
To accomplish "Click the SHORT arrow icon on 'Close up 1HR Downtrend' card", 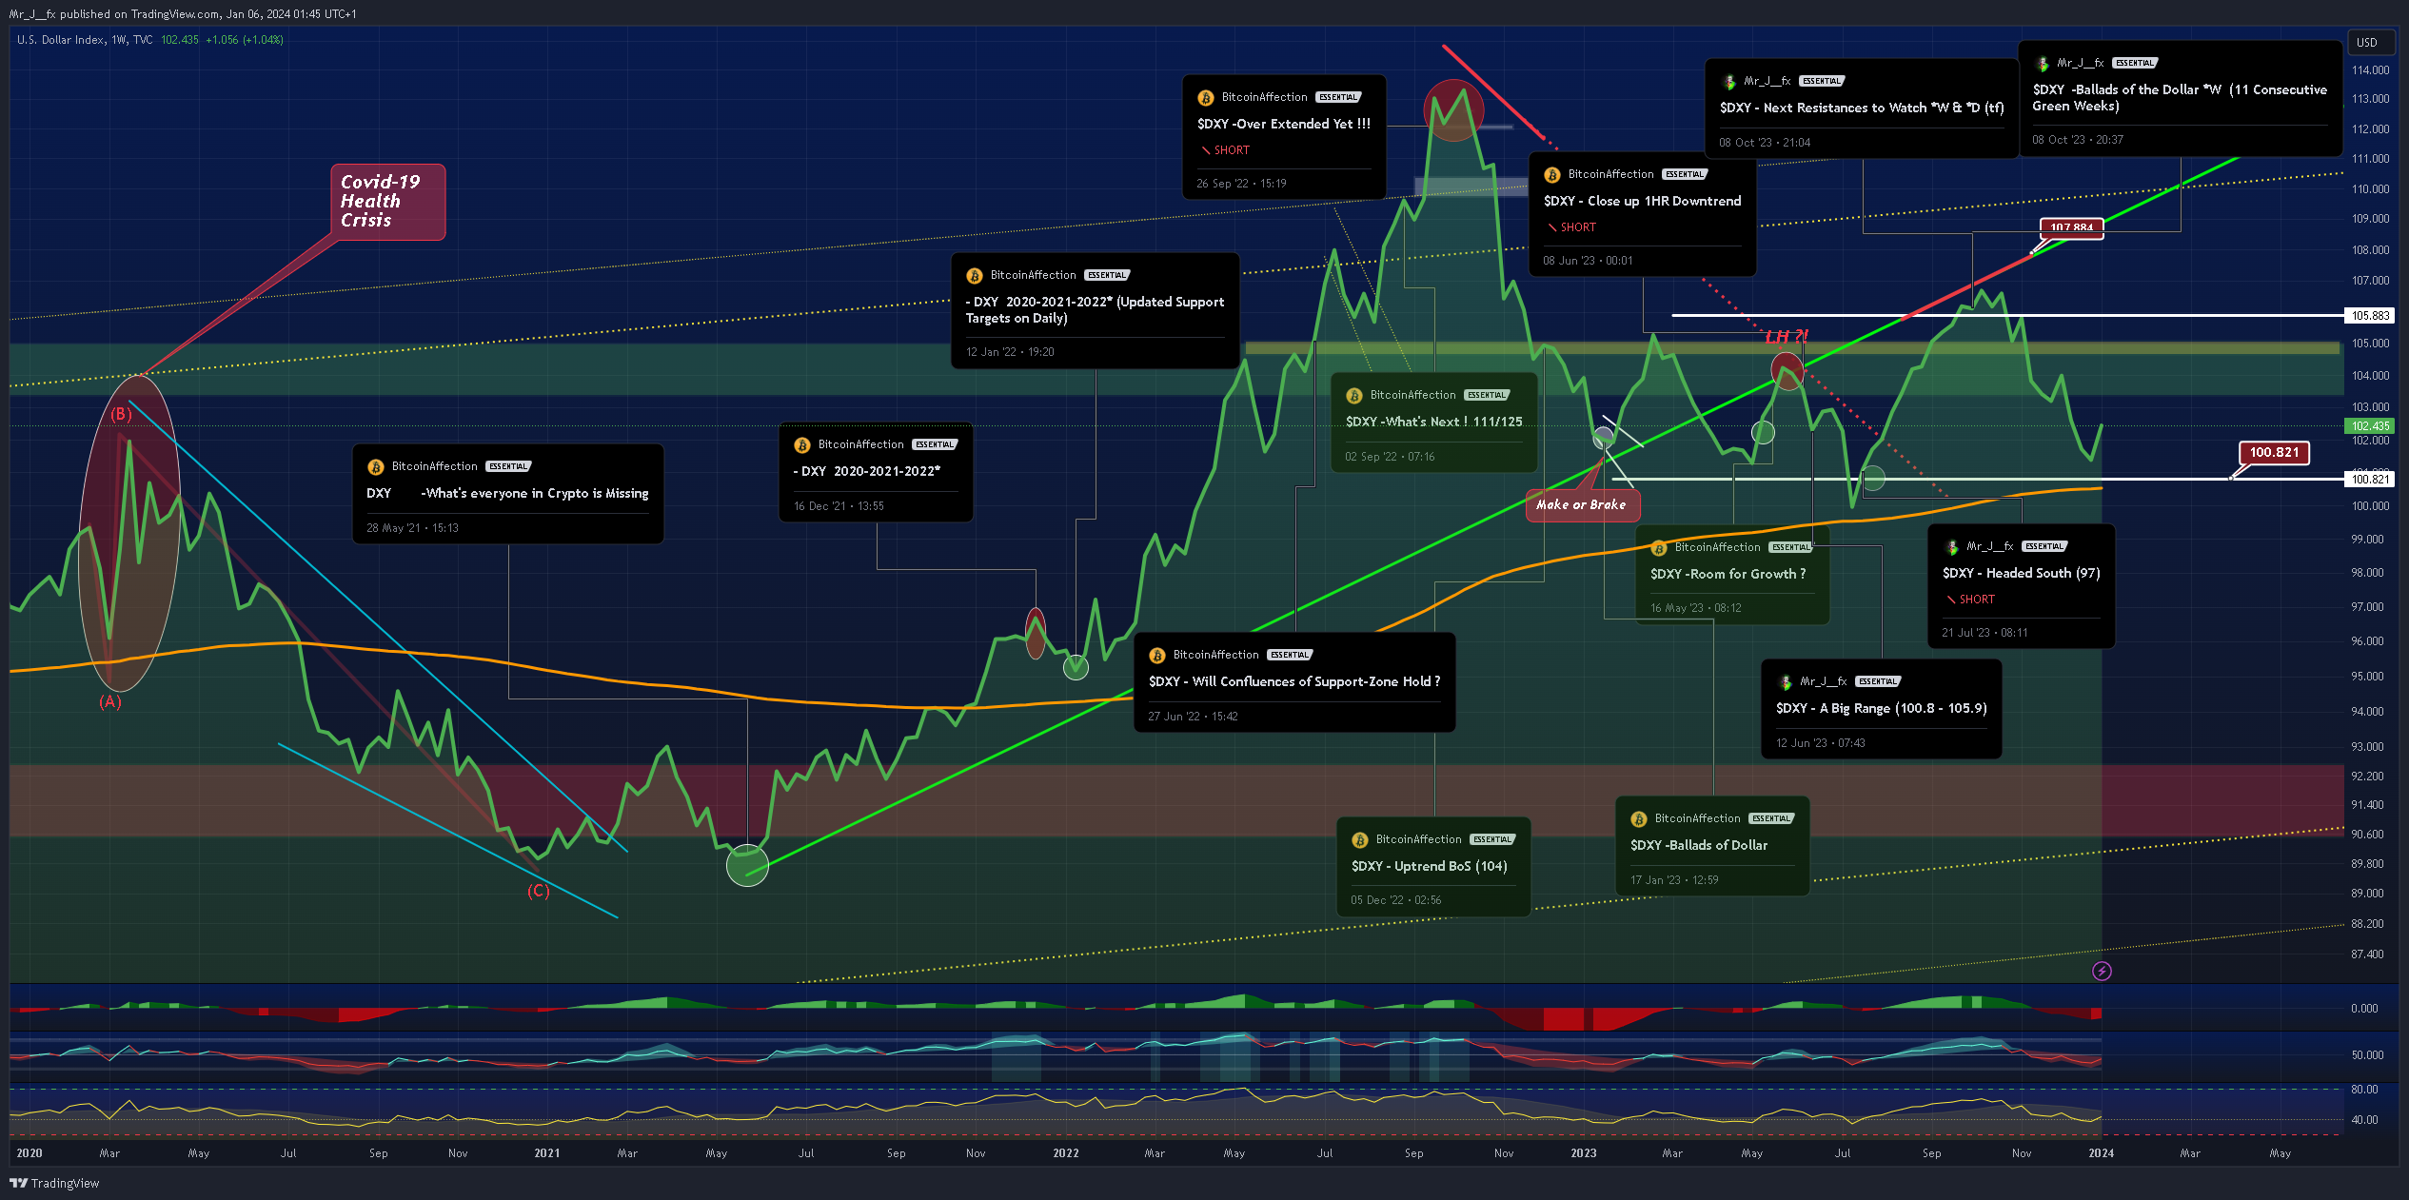I will click(x=1551, y=227).
